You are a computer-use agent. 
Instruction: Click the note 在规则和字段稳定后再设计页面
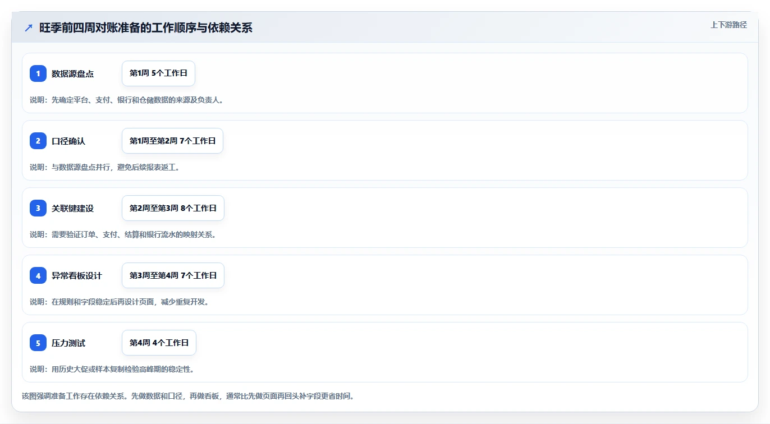point(120,302)
